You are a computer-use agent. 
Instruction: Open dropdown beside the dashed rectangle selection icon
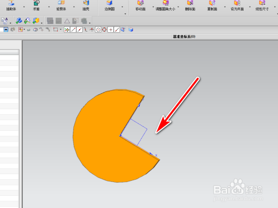coord(61,29)
